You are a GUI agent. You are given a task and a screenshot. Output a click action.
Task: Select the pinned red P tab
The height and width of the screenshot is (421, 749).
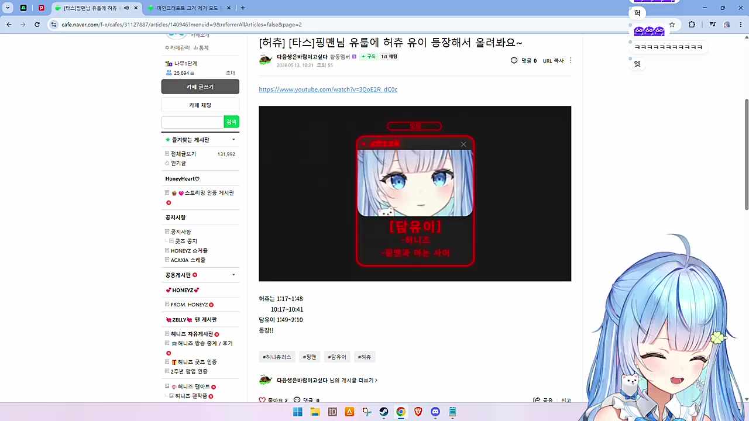[42, 8]
